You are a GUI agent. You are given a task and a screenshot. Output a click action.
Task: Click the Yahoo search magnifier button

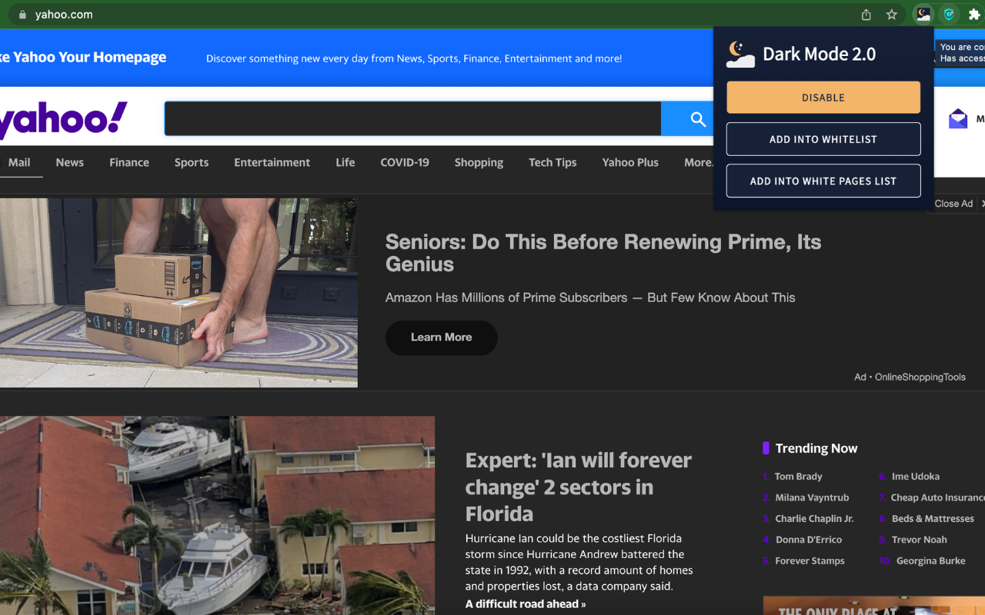coord(697,118)
